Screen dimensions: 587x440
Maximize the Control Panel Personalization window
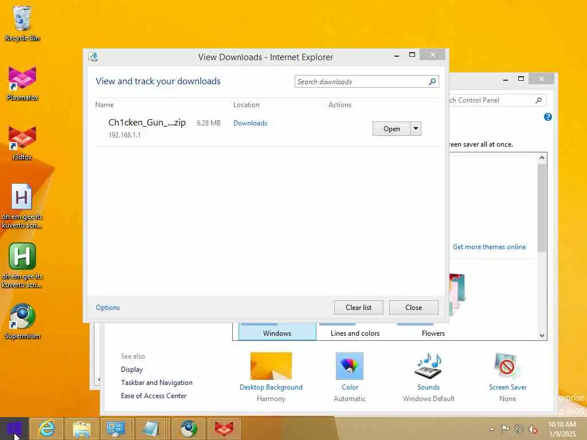[521, 78]
